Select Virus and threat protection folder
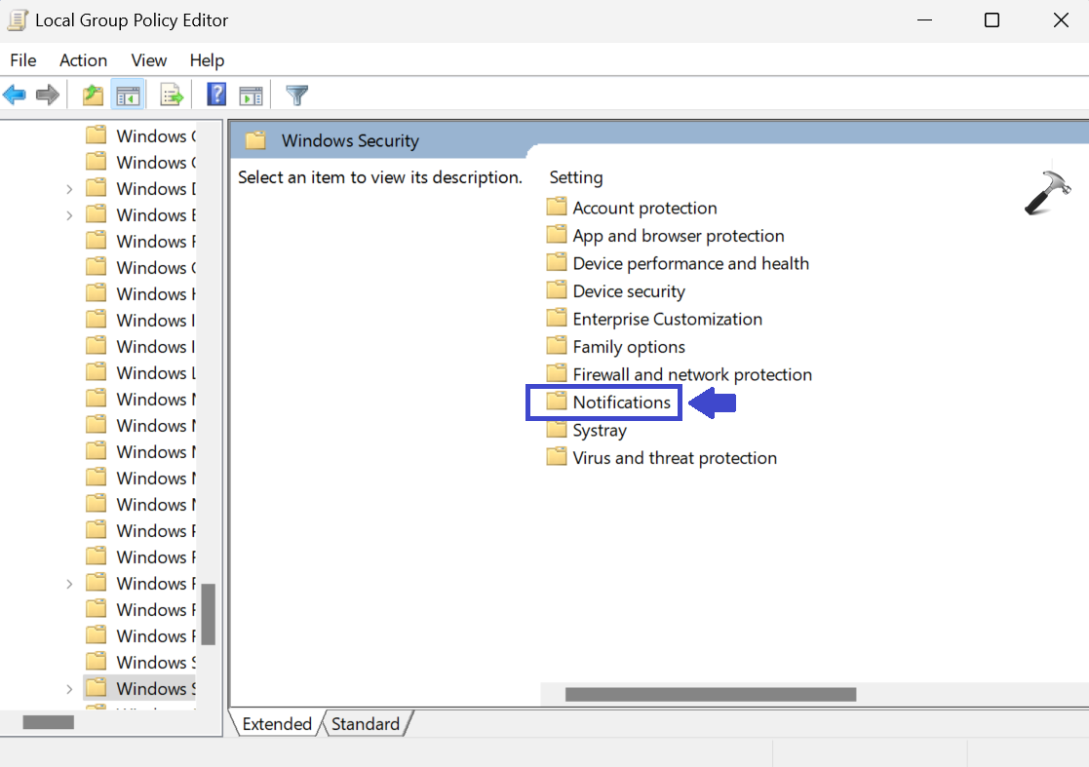1089x767 pixels. 661,457
